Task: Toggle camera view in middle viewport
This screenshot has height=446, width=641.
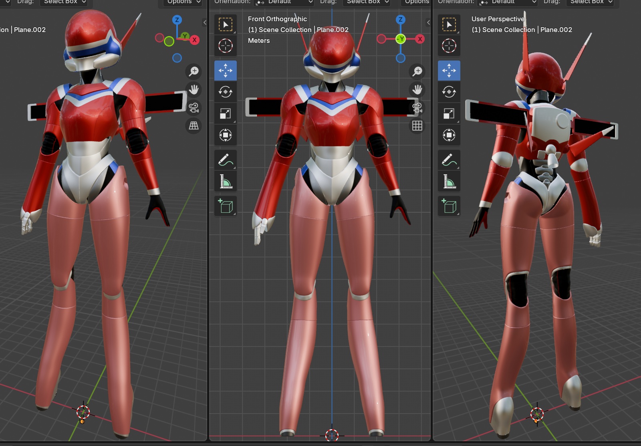Action: click(417, 107)
